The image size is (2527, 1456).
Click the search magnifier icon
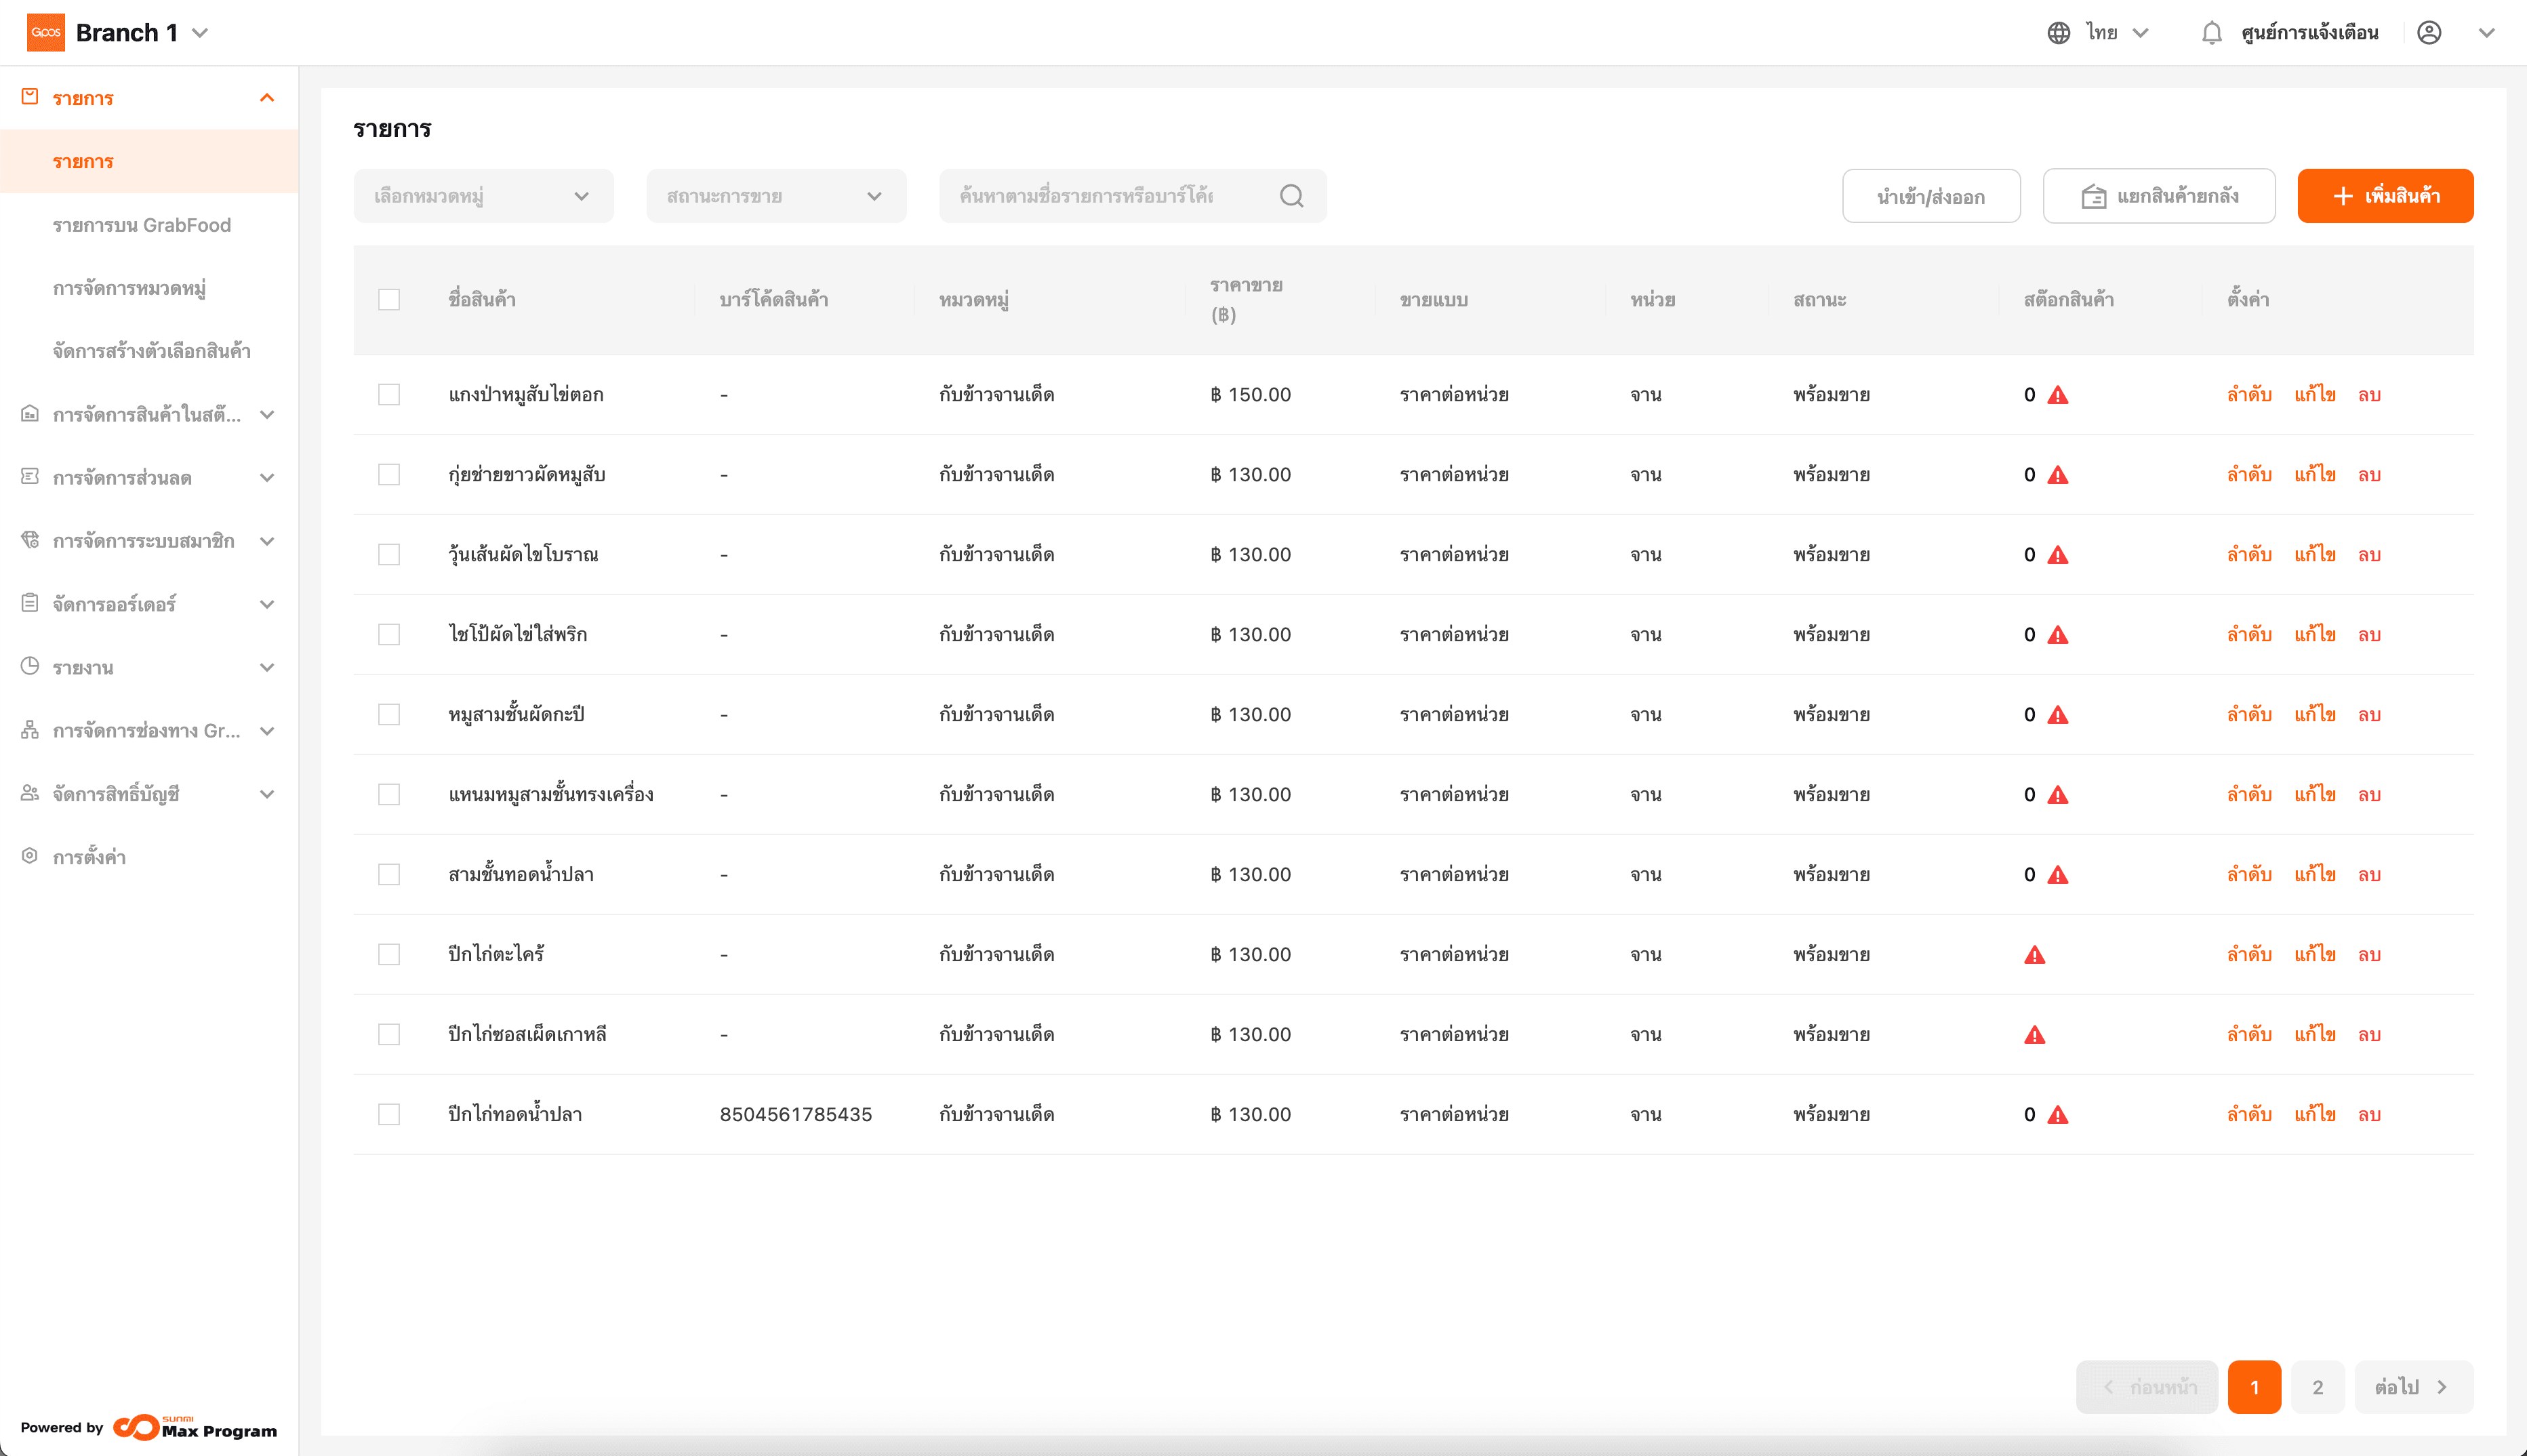pos(1291,196)
